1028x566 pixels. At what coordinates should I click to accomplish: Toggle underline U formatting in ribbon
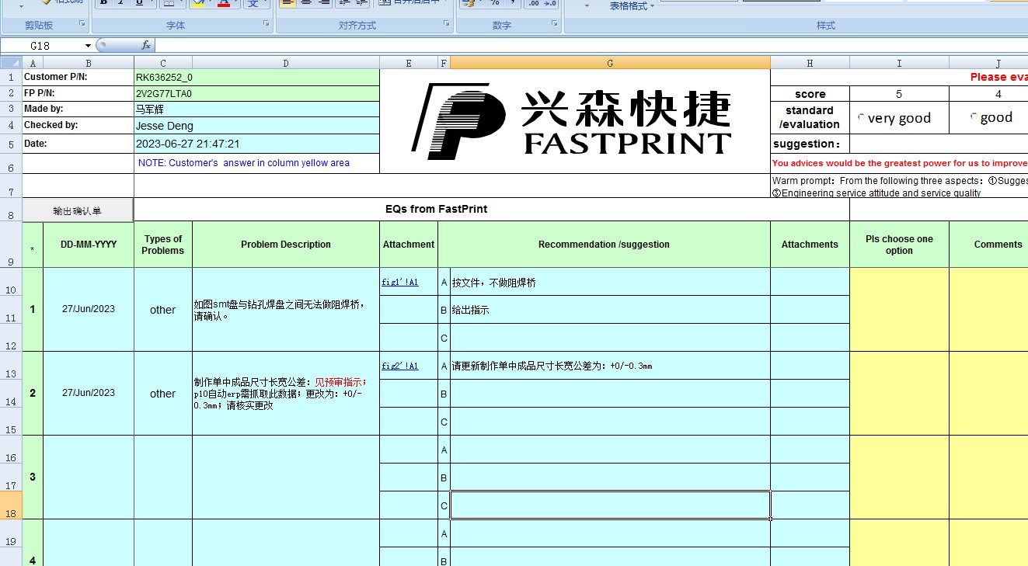click(139, 3)
